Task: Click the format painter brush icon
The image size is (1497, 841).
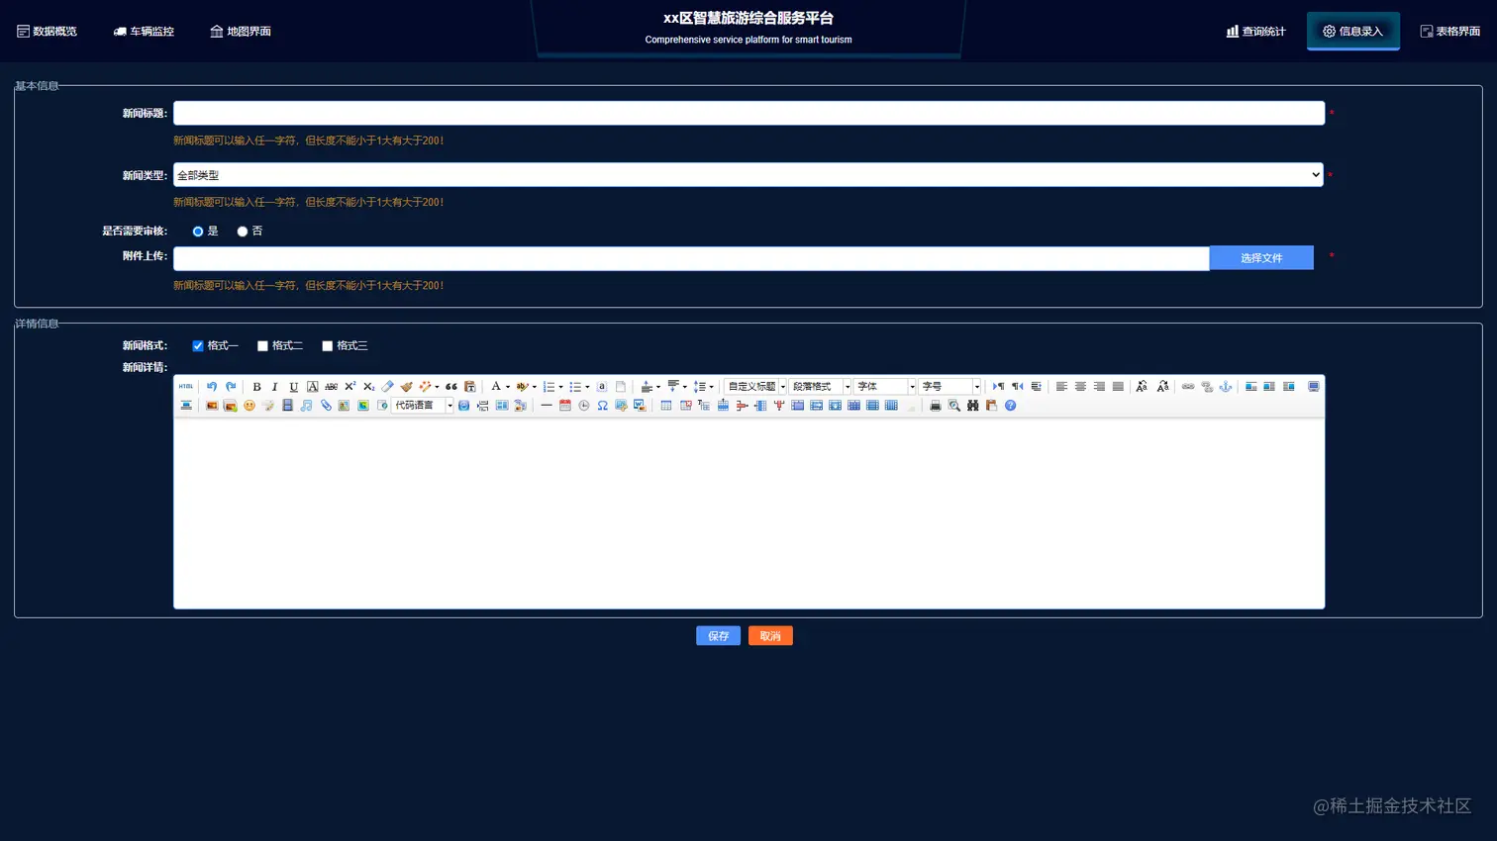Action: pos(406,387)
